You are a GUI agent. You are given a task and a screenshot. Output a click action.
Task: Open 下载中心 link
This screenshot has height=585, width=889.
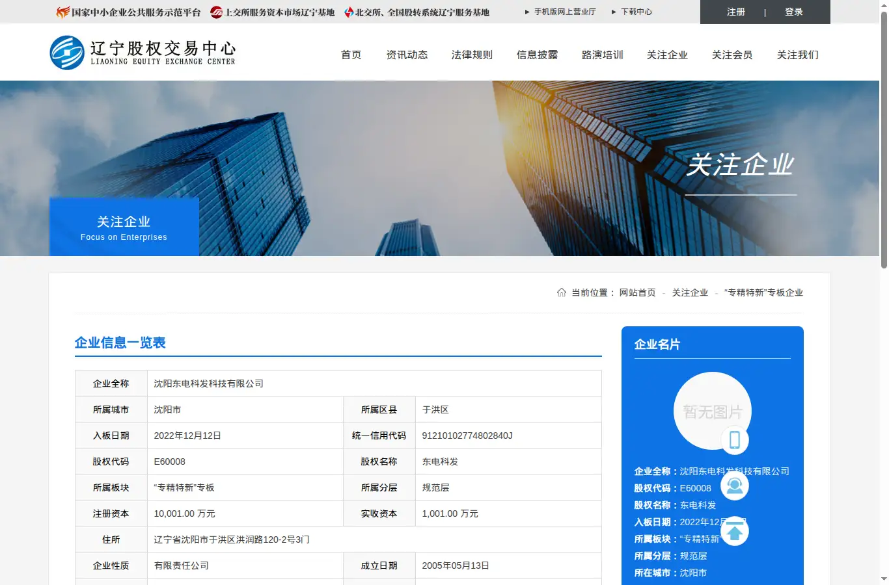pyautogui.click(x=636, y=12)
